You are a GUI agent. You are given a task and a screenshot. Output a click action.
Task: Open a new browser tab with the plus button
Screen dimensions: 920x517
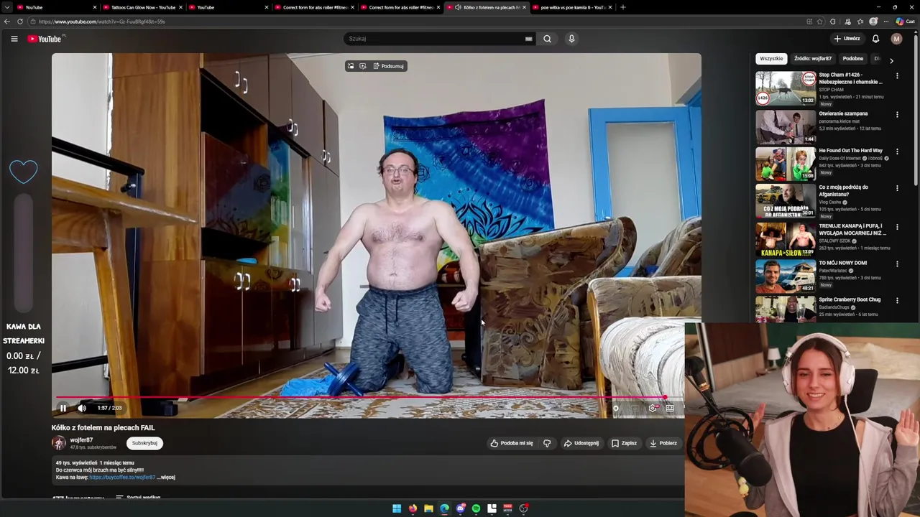[x=623, y=7]
